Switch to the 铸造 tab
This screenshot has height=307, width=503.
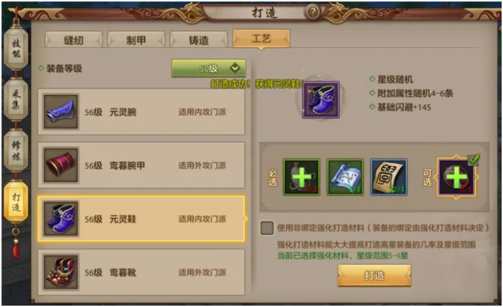(198, 40)
